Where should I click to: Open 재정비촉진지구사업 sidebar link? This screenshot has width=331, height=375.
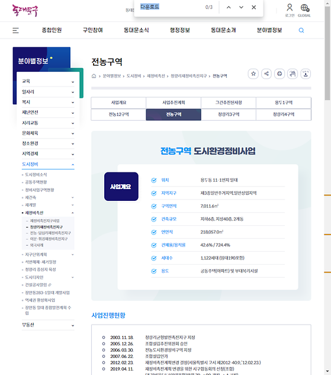[x=44, y=221]
